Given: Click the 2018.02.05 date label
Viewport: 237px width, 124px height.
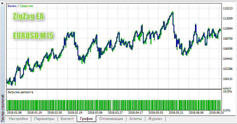Looking at the screenshot, I should click(55, 113).
